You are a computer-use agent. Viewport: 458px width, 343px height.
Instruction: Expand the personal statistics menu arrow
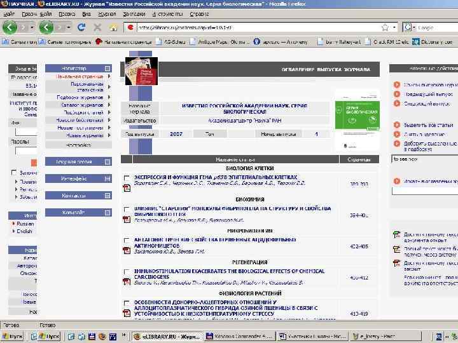109,86
